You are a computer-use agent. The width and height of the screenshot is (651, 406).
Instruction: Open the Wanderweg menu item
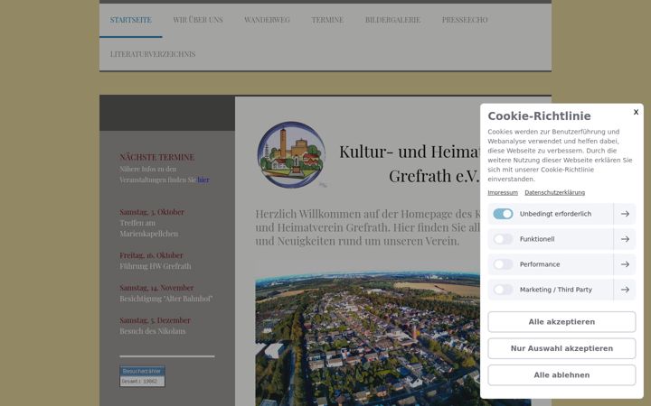(x=267, y=20)
